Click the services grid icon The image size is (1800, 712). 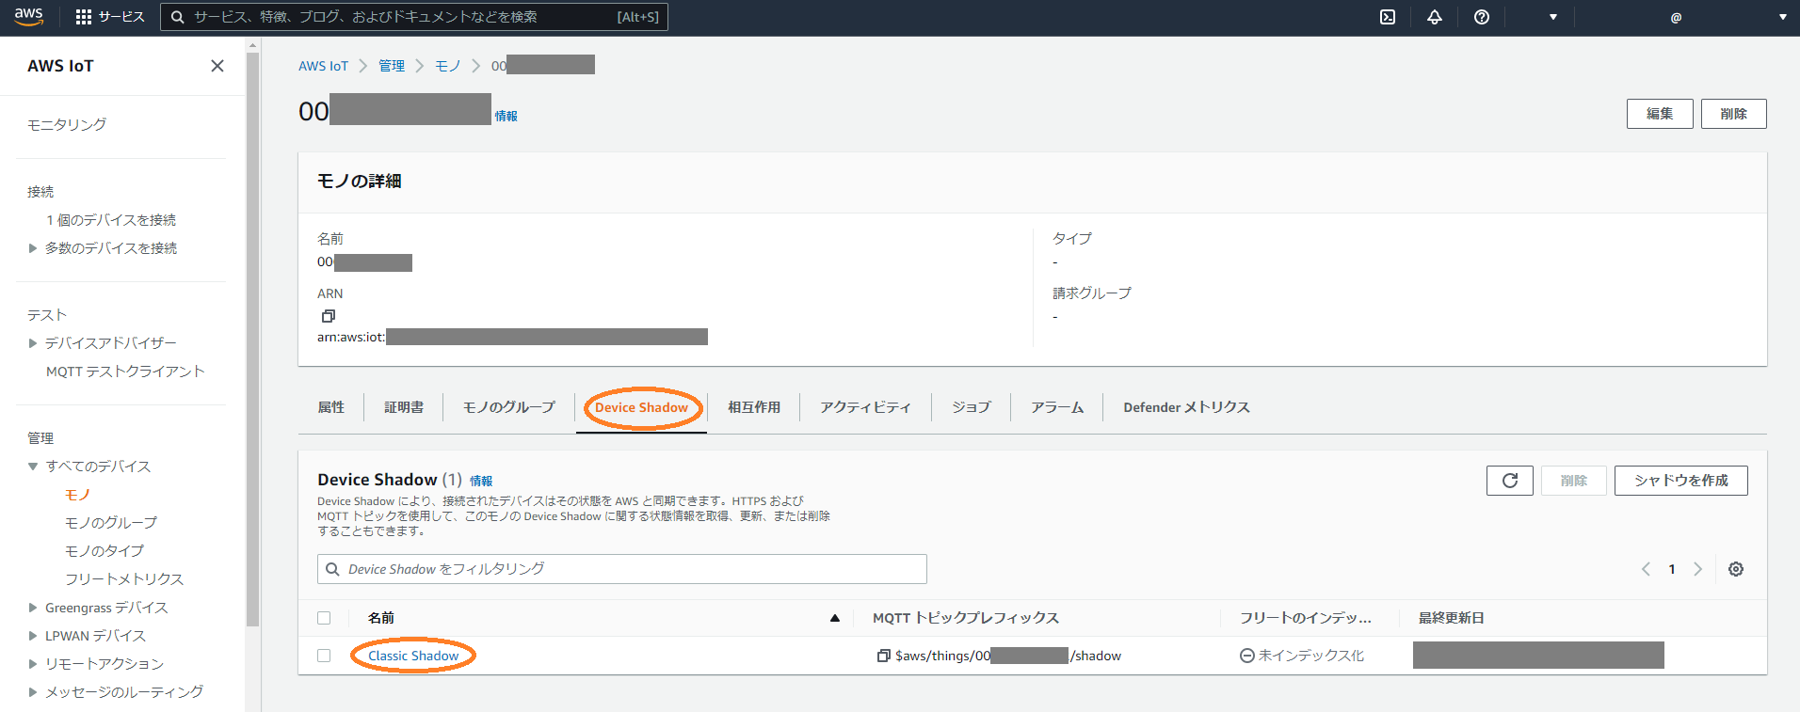coord(84,17)
